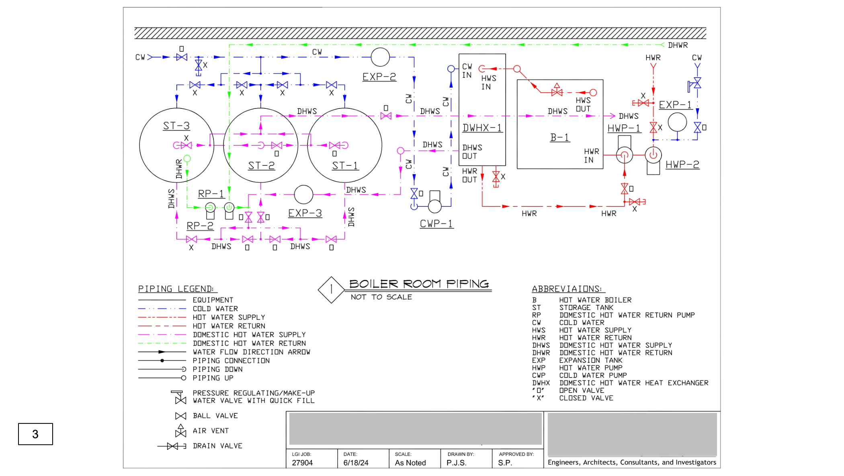
Task: Select the DWHX-1 heat exchanger label
Action: click(482, 128)
